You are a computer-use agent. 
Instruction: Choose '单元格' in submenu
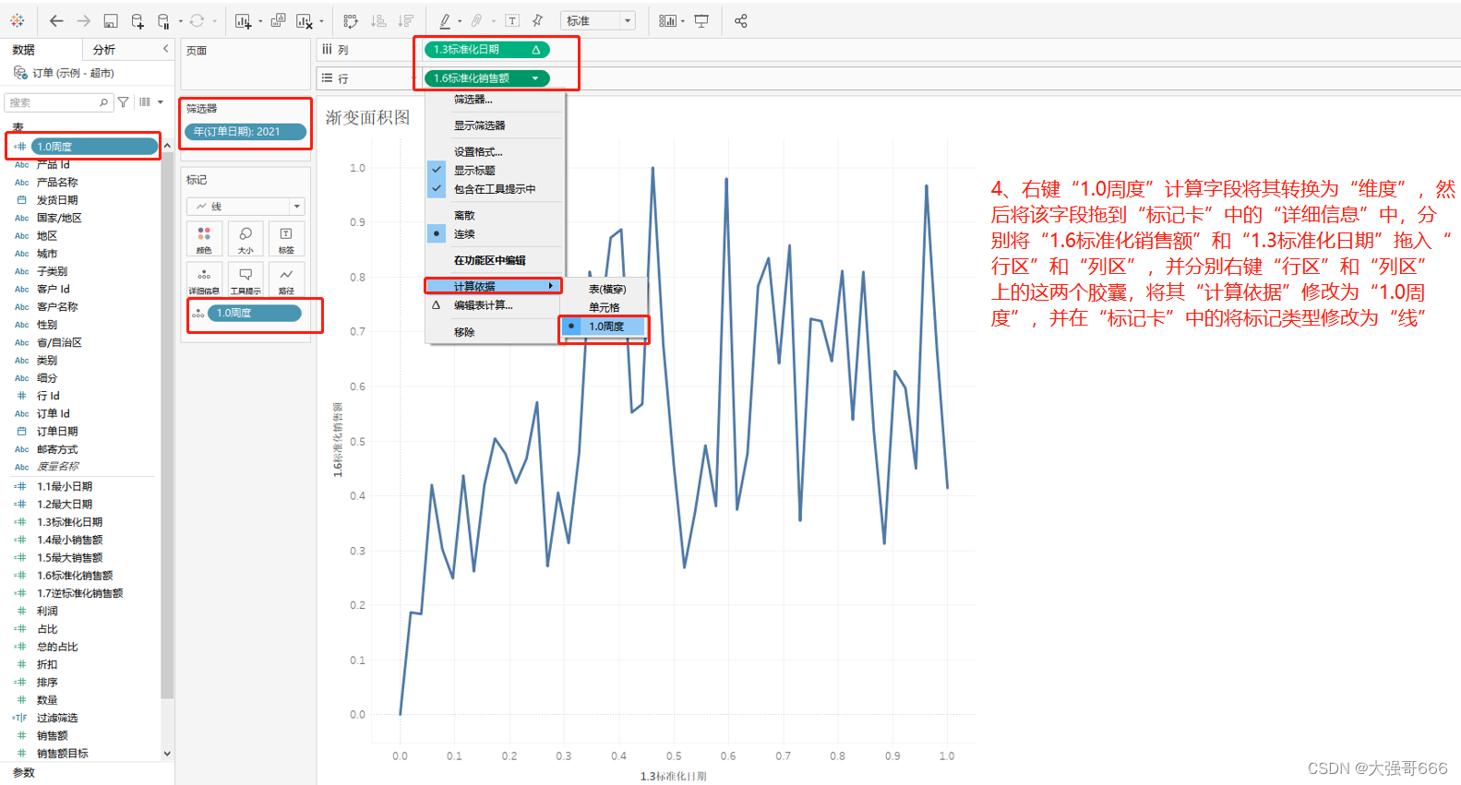point(605,308)
